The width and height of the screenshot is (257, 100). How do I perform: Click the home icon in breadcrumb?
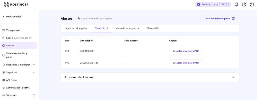coord(79,18)
